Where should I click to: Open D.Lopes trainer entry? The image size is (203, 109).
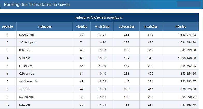tap(25, 105)
